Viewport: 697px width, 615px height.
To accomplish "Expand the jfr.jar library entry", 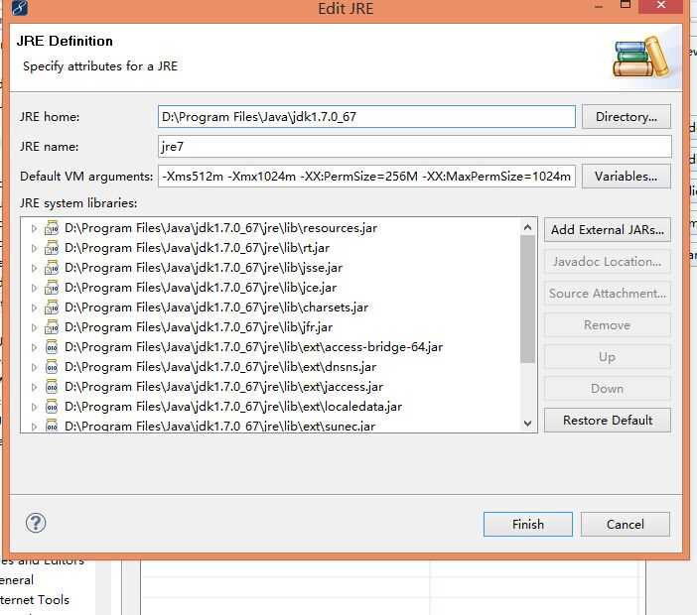I will [34, 327].
